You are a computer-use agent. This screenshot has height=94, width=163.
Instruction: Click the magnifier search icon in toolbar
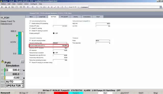(x=65, y=7)
